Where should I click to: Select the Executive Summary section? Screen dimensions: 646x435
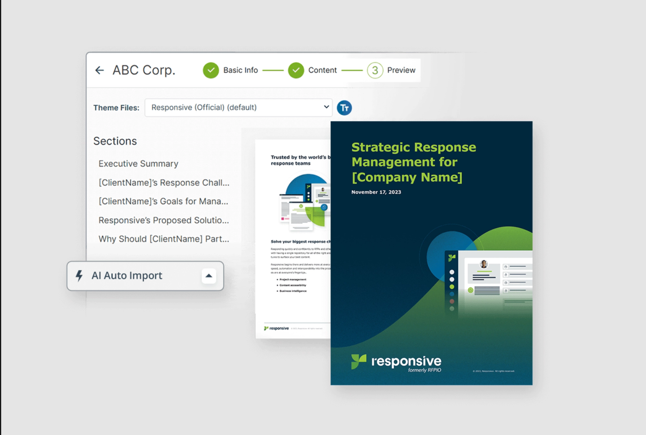138,164
